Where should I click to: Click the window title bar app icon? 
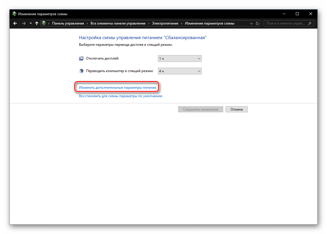pyautogui.click(x=14, y=14)
